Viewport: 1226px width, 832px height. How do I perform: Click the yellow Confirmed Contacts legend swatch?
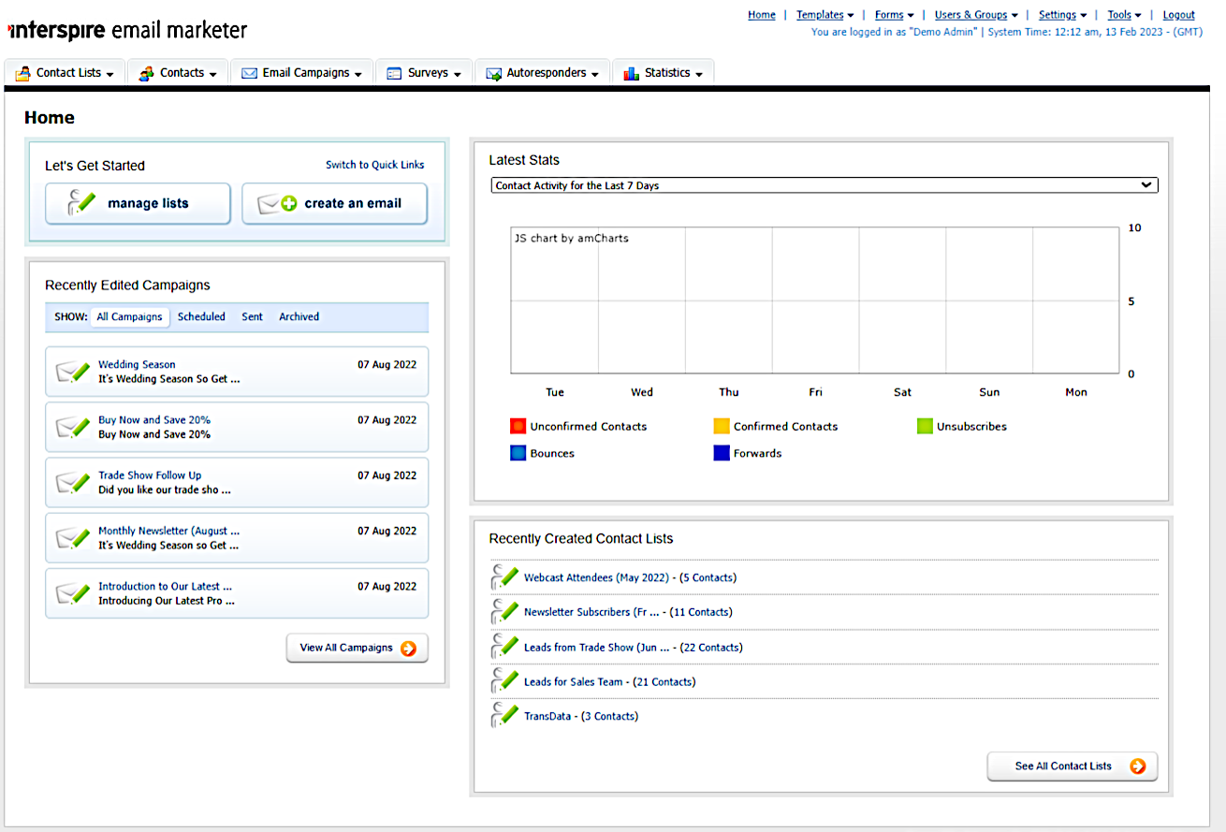click(x=722, y=426)
